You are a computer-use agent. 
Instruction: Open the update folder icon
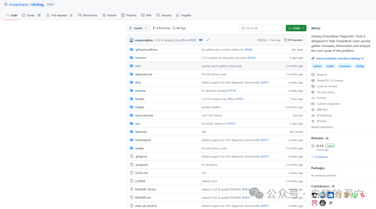[x=131, y=148]
